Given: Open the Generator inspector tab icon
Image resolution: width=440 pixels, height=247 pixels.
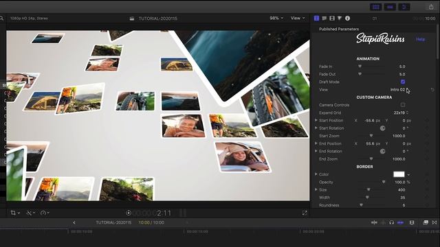Looking at the screenshot, I should [316, 19].
